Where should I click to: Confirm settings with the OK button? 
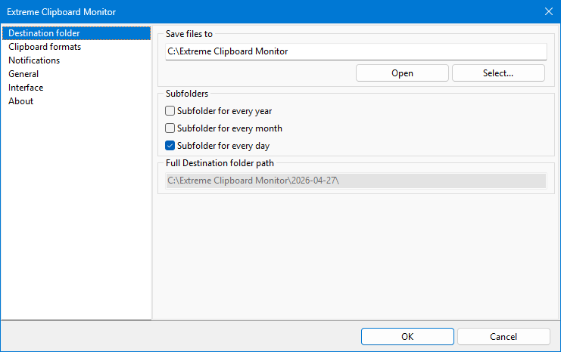(x=407, y=337)
